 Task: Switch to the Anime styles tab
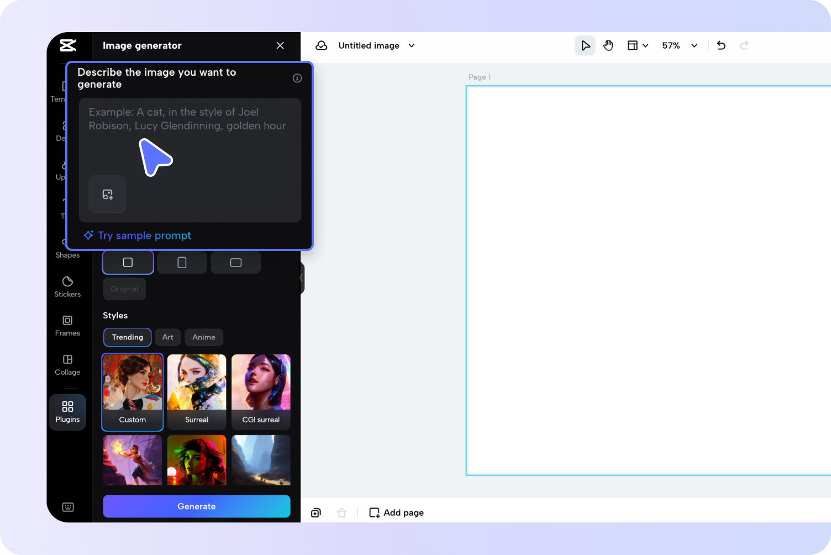204,337
